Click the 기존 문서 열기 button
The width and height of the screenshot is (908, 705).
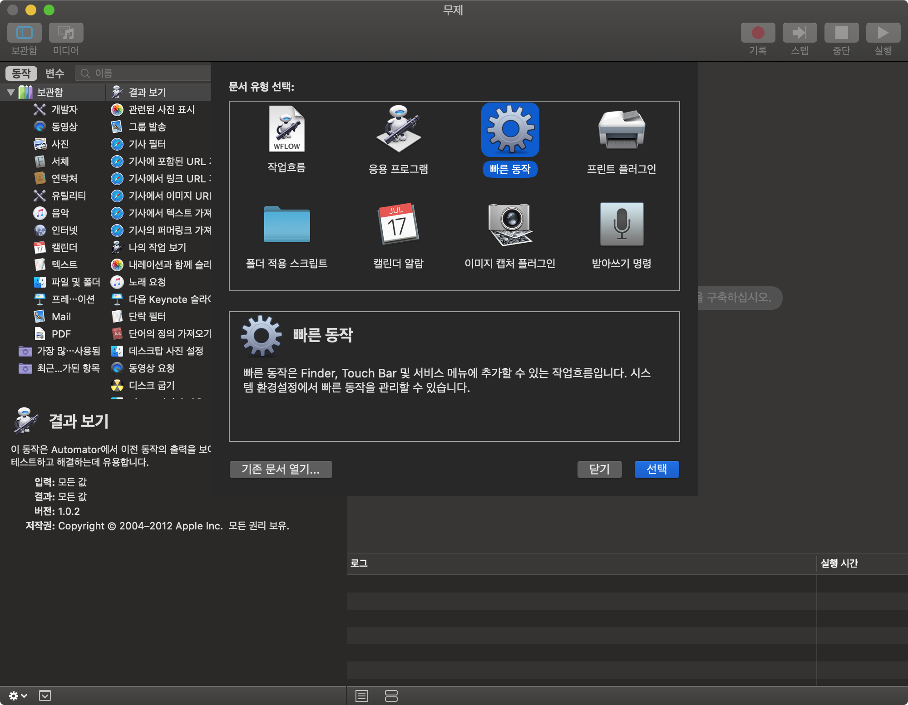coord(281,469)
